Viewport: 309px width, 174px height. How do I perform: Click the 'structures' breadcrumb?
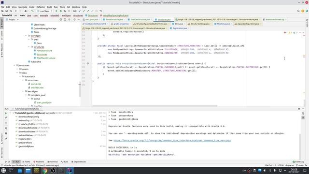click(x=78, y=15)
